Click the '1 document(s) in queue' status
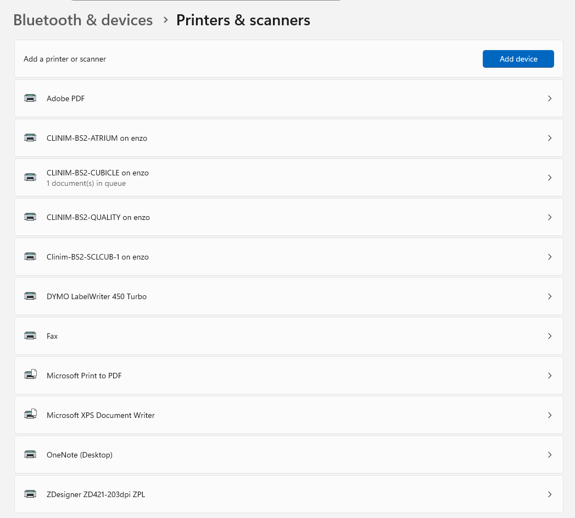 86,183
